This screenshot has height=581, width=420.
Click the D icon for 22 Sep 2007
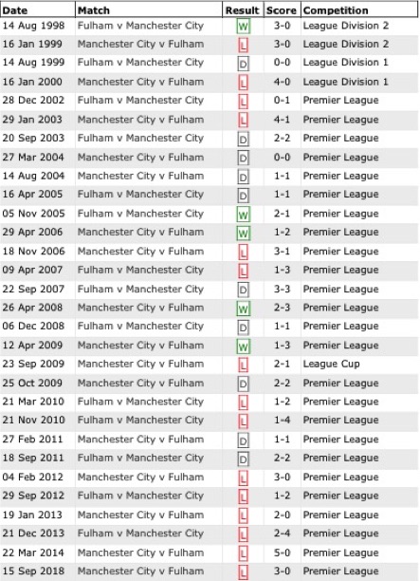(243, 290)
